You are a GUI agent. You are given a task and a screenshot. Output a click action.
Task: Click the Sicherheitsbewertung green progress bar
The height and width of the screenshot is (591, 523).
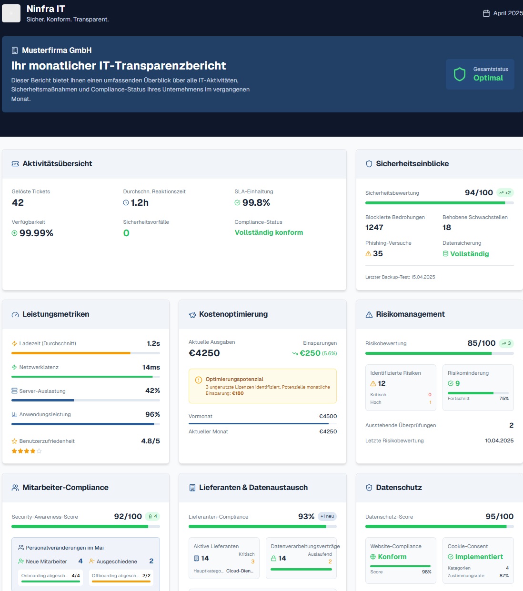(435, 203)
